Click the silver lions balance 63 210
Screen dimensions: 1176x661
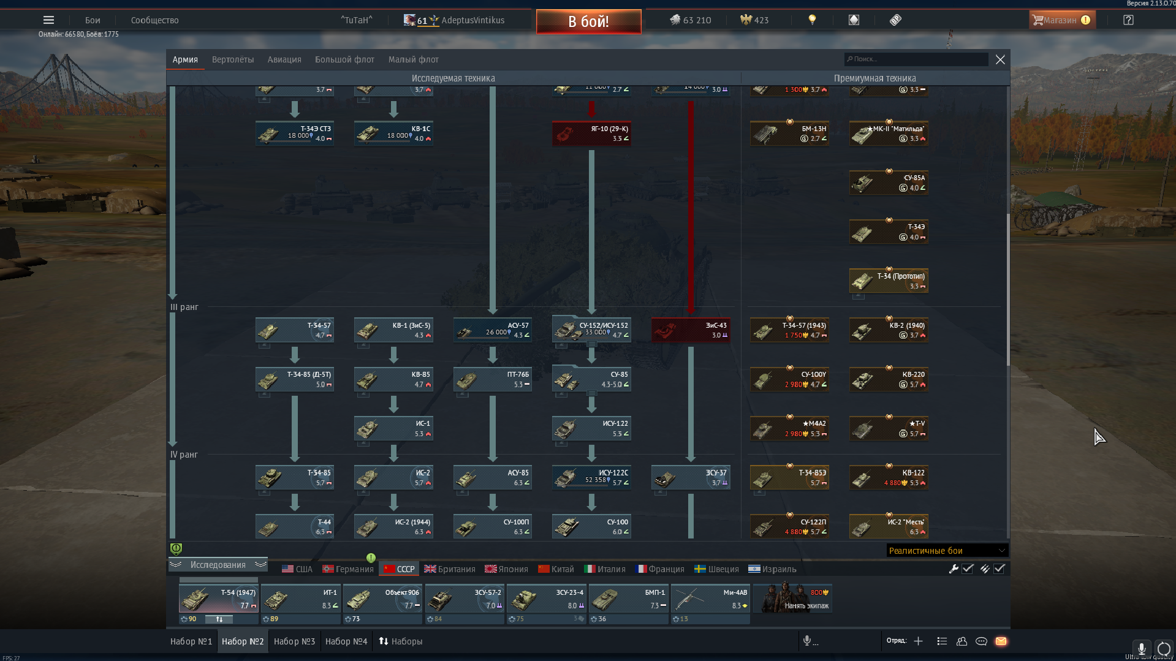click(690, 20)
